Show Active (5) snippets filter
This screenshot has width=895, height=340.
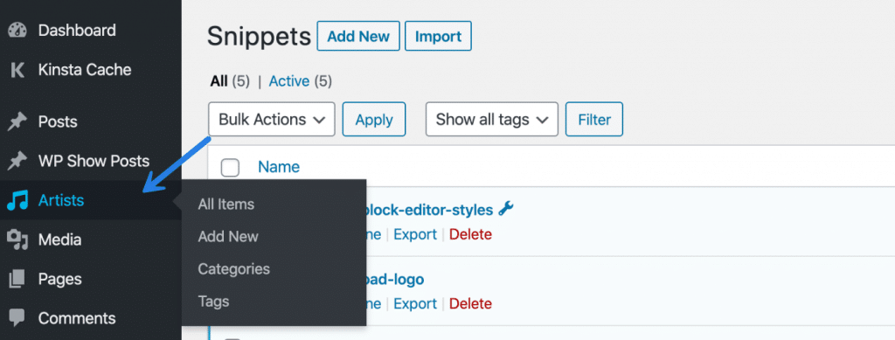point(301,81)
